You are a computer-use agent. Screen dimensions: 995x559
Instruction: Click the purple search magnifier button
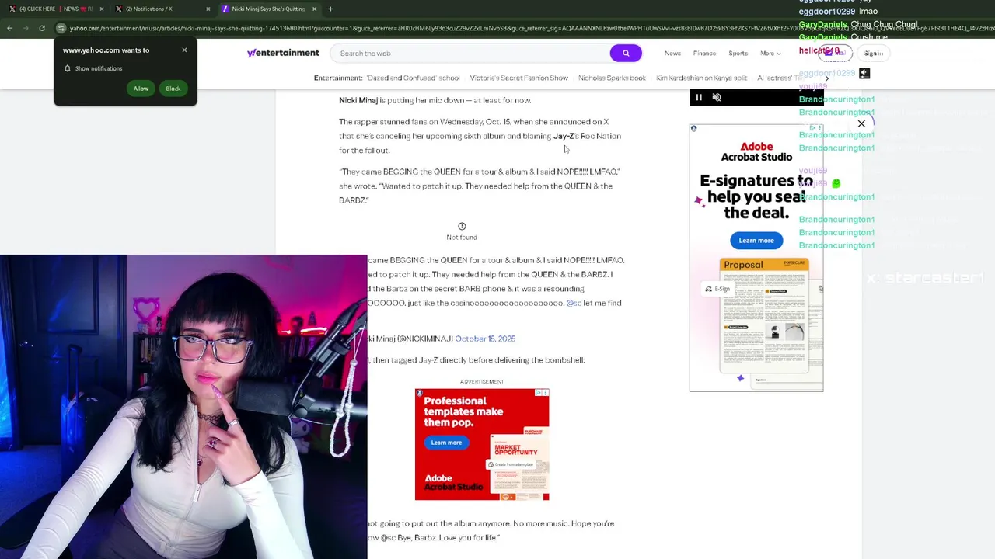[626, 53]
